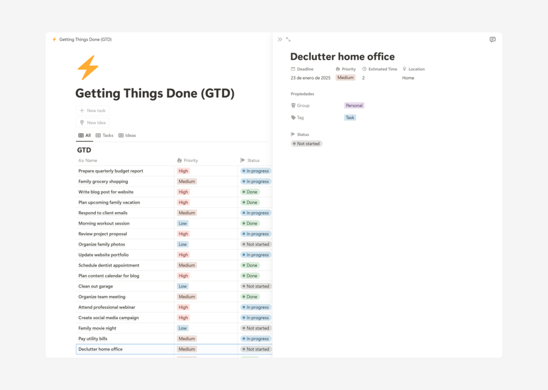Open the Personal group dropdown
Screen dimensions: 548x390
(x=354, y=105)
